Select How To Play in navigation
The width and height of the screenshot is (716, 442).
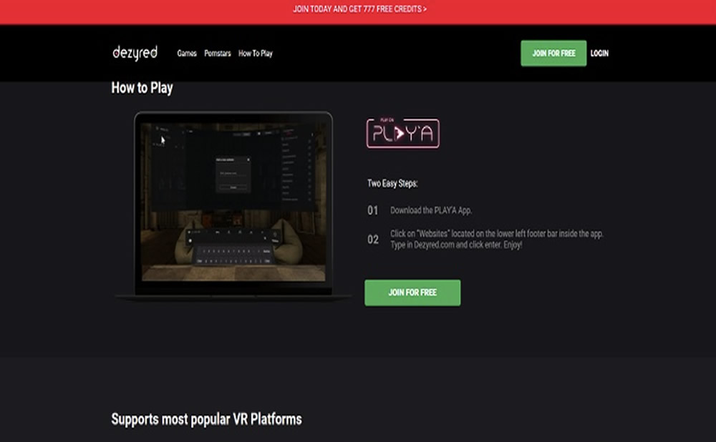(256, 54)
